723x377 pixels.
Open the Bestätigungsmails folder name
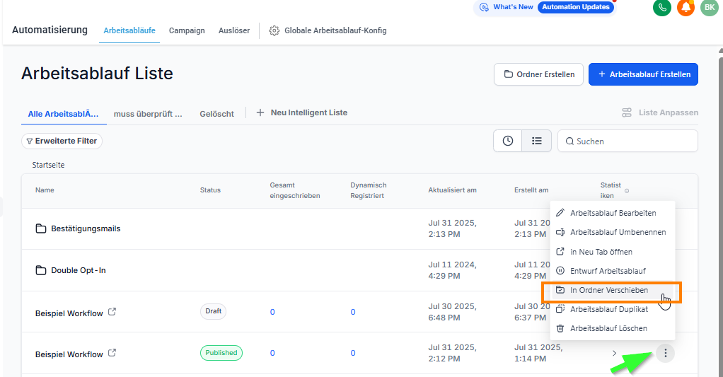click(x=86, y=228)
